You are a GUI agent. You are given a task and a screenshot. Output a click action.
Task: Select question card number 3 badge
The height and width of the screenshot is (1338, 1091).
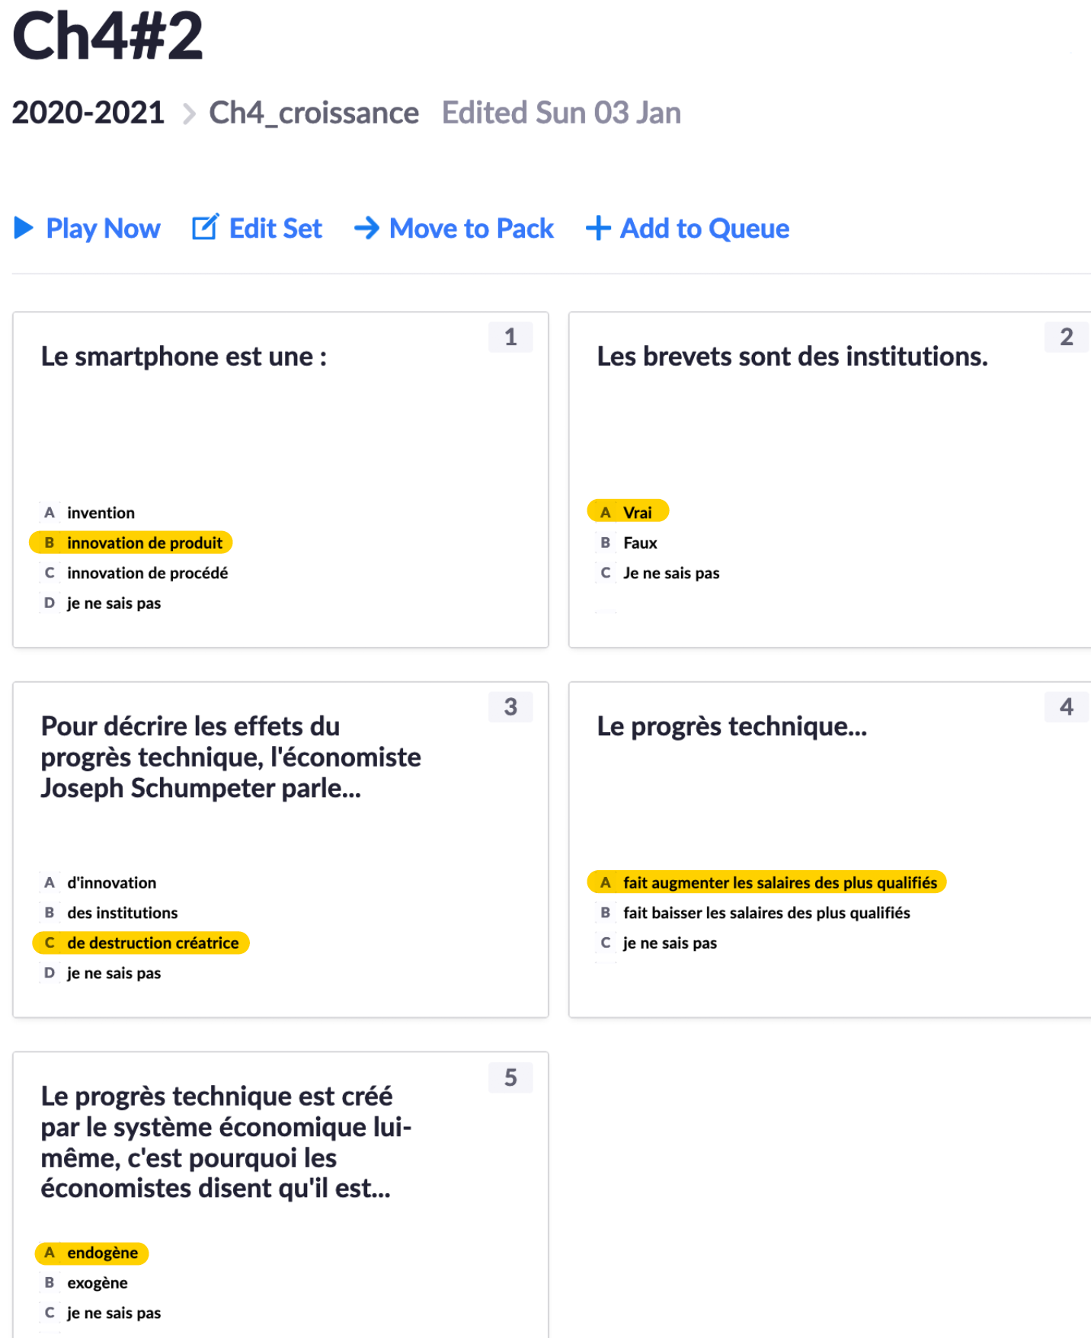click(510, 707)
